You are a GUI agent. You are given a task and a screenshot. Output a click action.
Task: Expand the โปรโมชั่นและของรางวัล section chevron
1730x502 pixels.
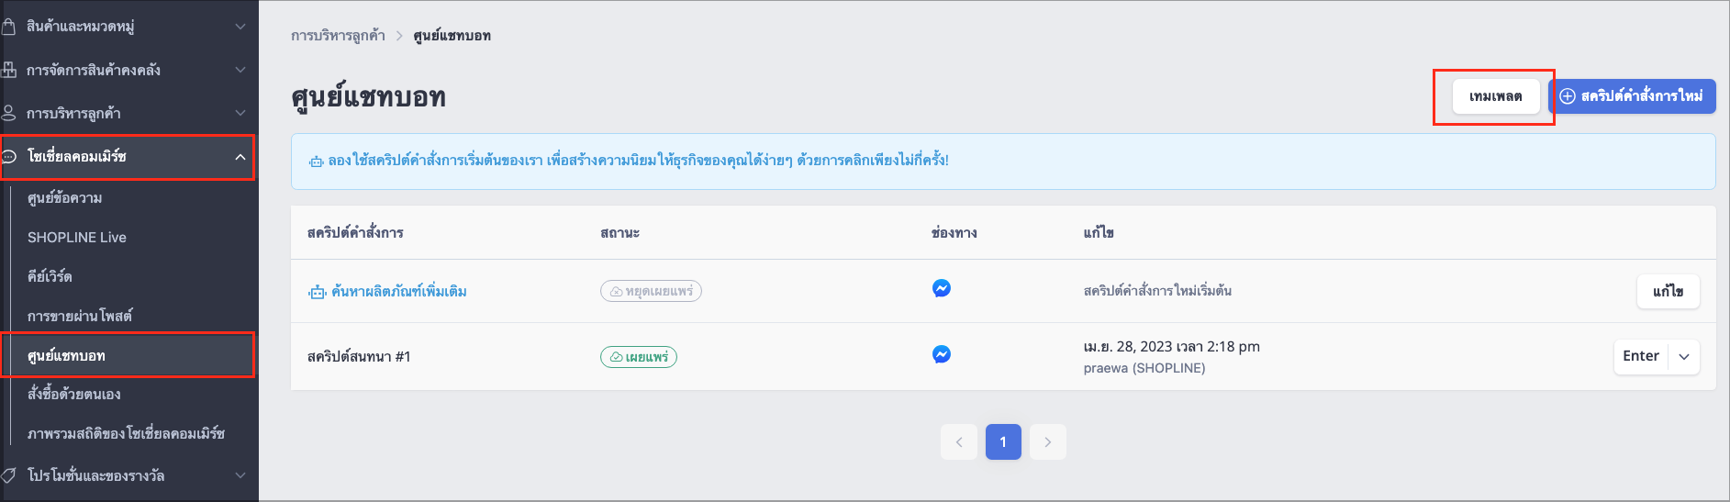pyautogui.click(x=240, y=475)
